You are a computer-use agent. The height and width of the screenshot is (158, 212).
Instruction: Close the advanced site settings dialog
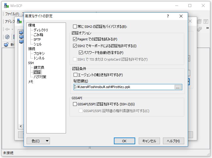click(181, 16)
